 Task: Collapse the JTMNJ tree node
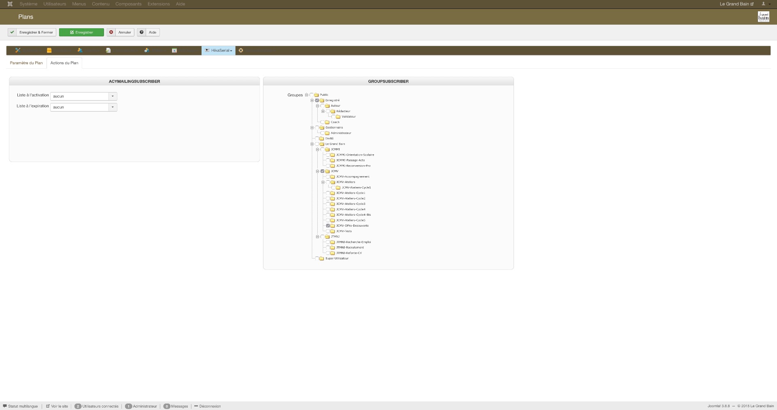click(x=317, y=237)
